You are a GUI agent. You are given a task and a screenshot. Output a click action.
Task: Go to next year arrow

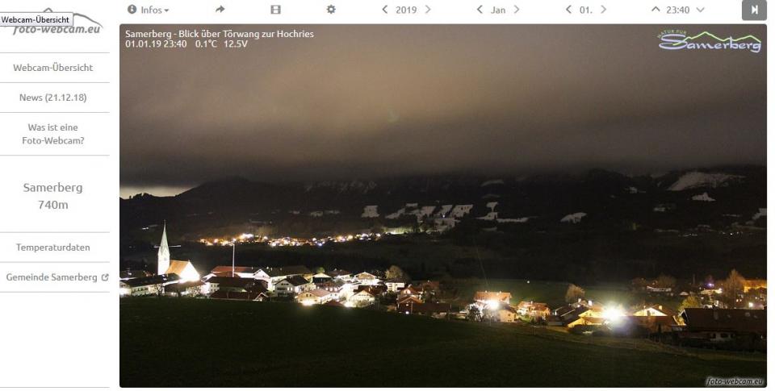(x=428, y=10)
